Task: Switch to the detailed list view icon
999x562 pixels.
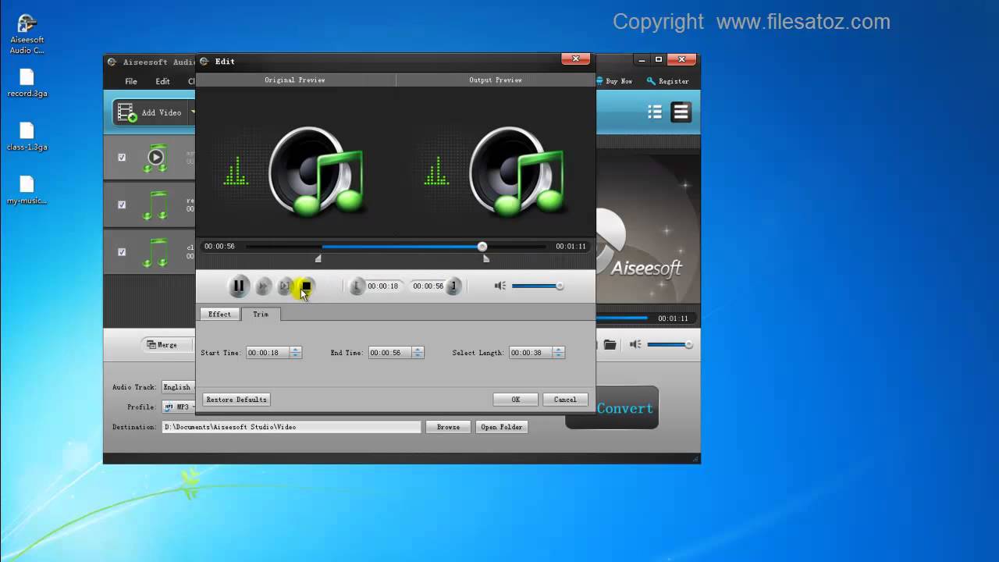Action: [x=655, y=112]
